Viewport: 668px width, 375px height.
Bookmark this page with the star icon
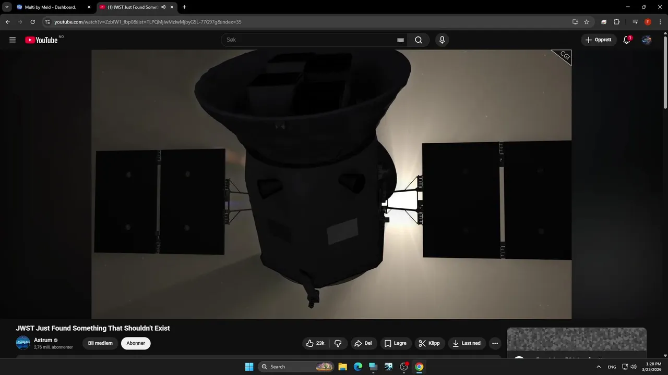[x=587, y=22]
